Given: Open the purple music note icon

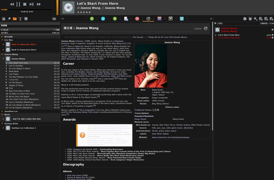Looking at the screenshot, I should (159, 19).
